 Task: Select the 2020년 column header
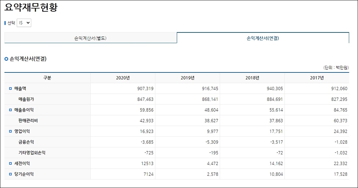point(123,78)
